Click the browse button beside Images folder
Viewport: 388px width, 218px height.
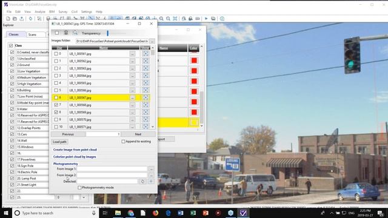pyautogui.click(x=152, y=41)
